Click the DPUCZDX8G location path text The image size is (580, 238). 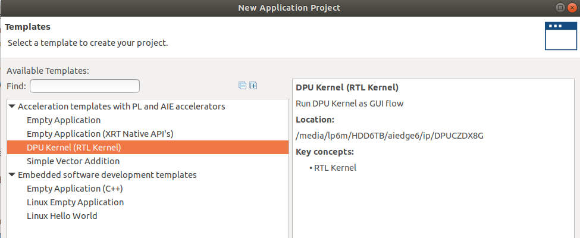click(x=389, y=135)
